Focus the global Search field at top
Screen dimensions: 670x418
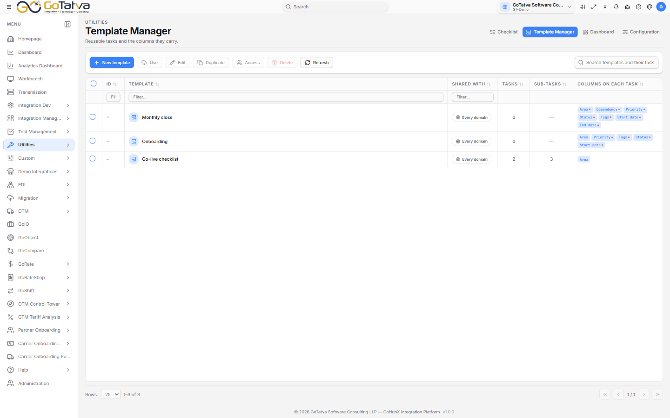coord(335,7)
